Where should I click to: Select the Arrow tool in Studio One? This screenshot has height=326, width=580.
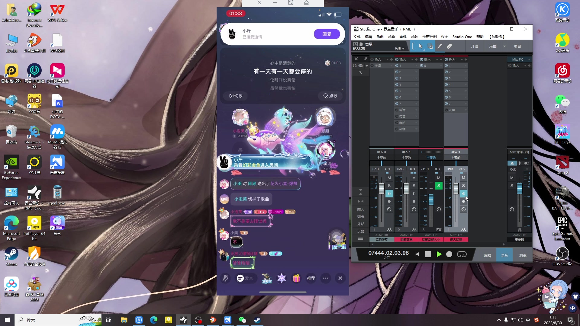click(x=420, y=46)
